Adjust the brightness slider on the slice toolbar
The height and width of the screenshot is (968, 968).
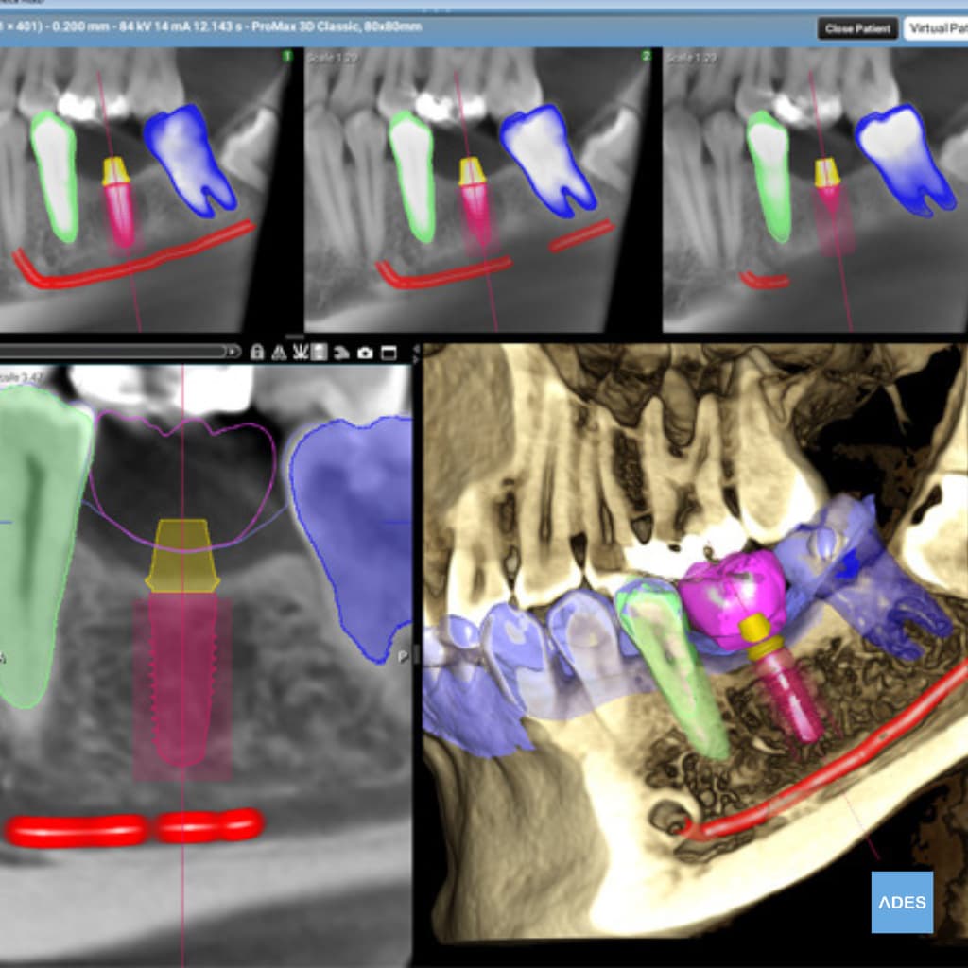click(113, 352)
